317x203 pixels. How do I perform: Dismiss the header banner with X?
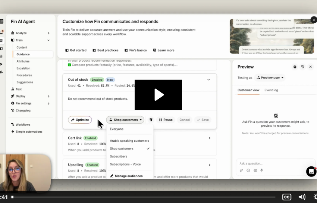(314, 20)
